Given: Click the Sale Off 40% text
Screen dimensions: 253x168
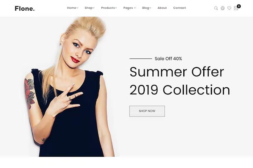Looking at the screenshot, I should [168, 59].
